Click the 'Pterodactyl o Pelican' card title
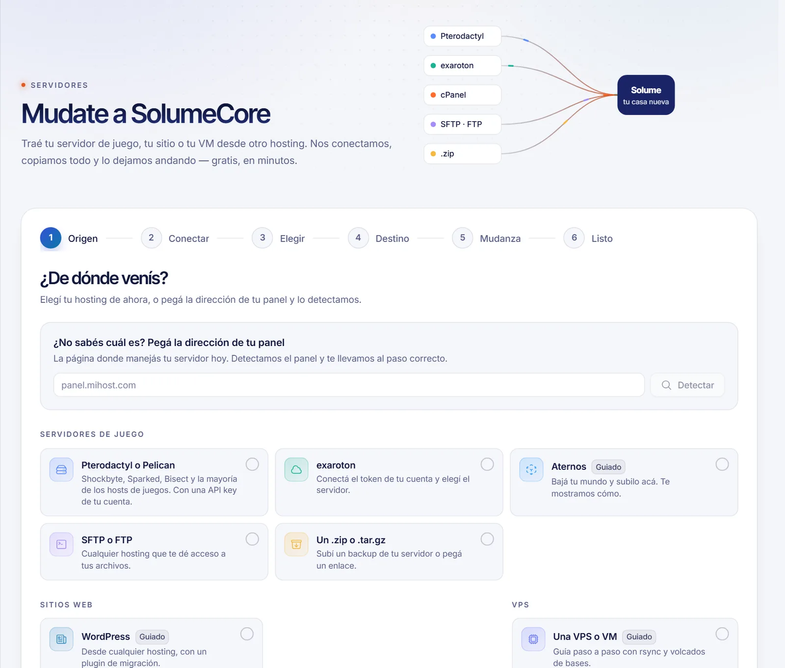The height and width of the screenshot is (668, 785). 128,465
